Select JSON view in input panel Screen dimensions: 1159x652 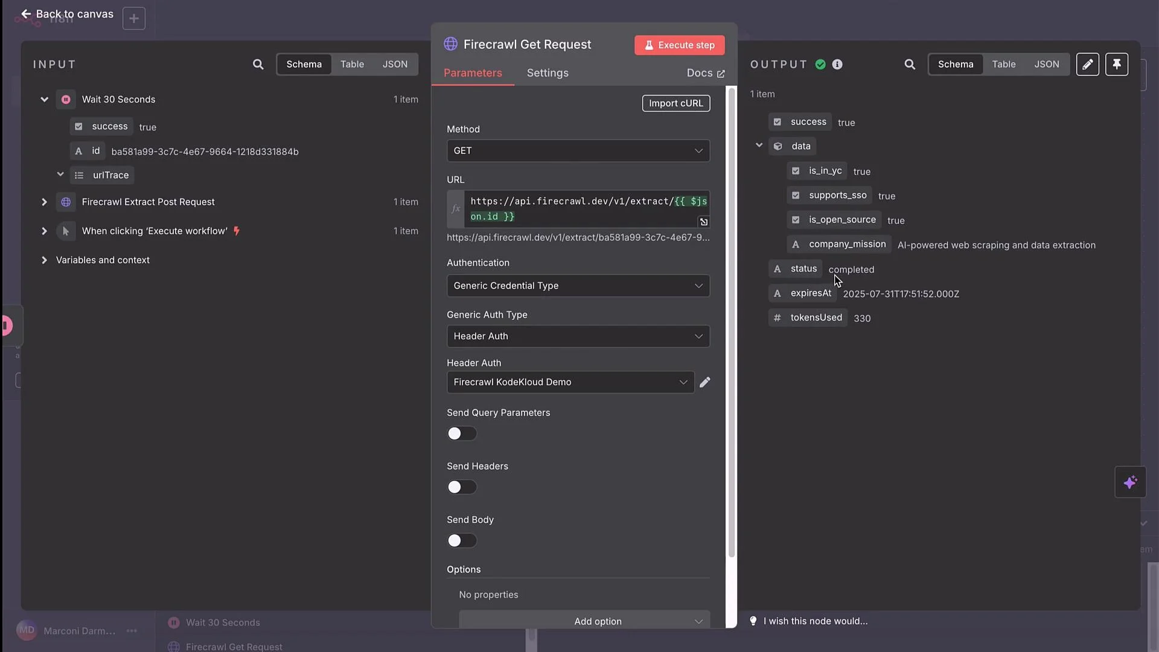coord(395,64)
